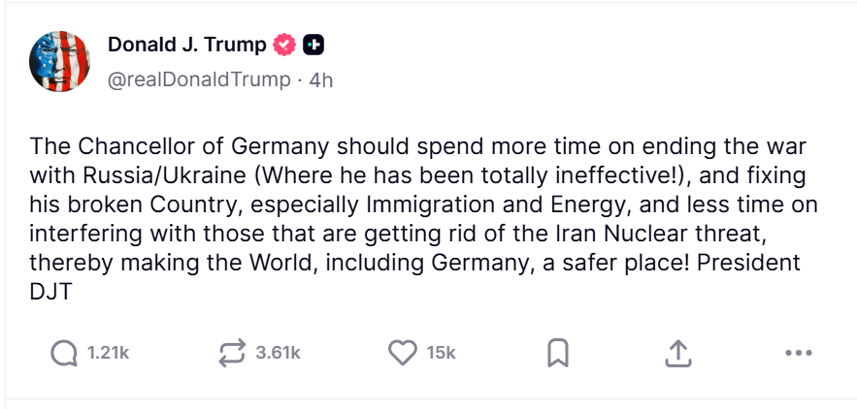Click the ReTruth arrows icon

[233, 353]
